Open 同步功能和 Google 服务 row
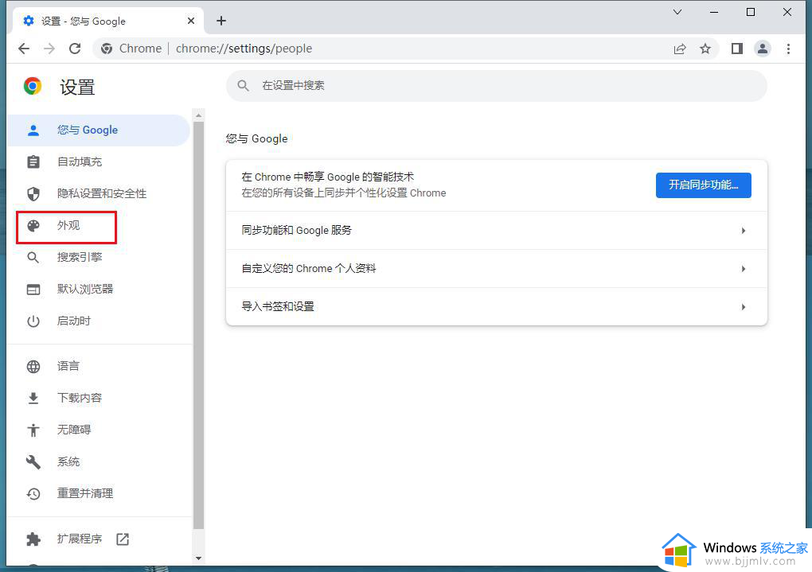 (496, 231)
